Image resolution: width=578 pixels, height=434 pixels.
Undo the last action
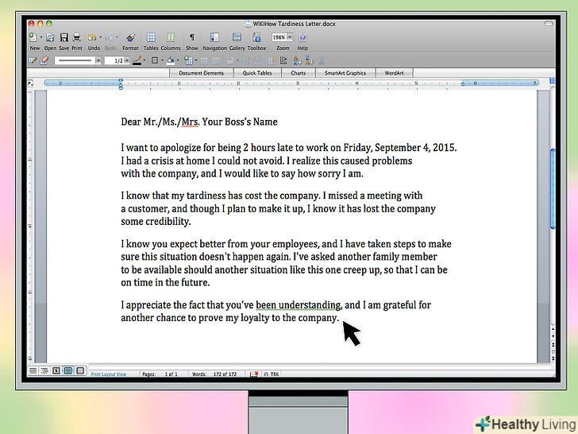[x=92, y=37]
